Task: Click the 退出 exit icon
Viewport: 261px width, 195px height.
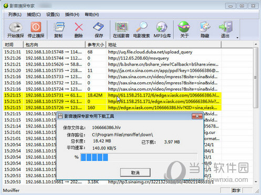Action: [x=225, y=30]
